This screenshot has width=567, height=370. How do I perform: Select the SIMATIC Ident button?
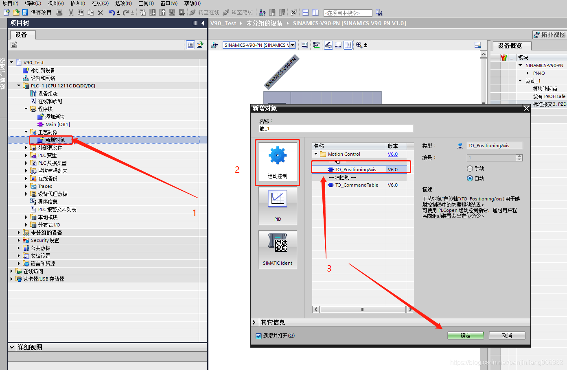(x=278, y=250)
